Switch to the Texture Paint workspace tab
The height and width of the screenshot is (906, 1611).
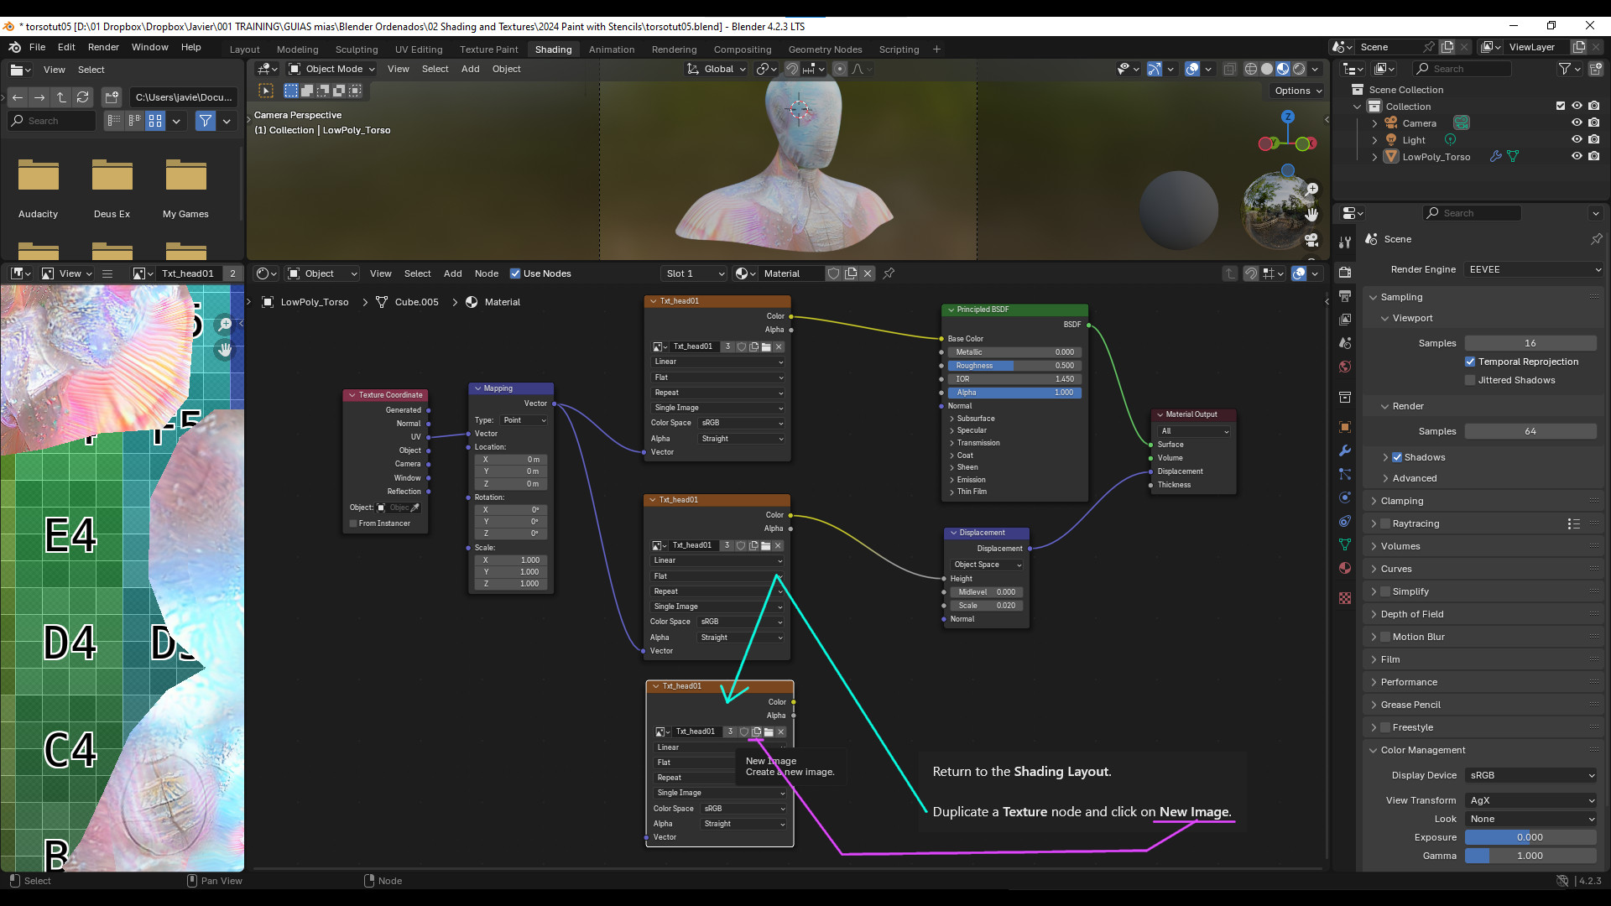tap(488, 49)
